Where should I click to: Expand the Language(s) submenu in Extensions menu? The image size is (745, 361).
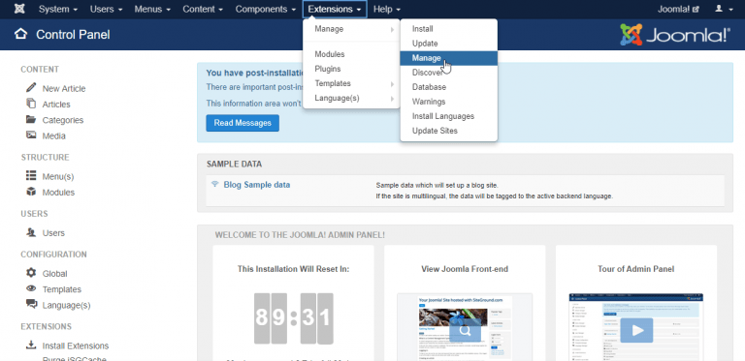351,99
